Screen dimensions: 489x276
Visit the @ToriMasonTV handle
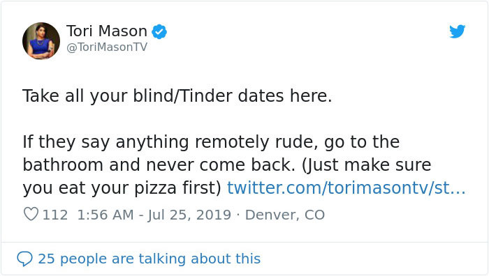coord(107,47)
